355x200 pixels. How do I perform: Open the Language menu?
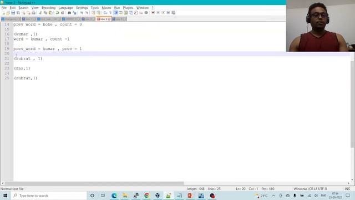(x=65, y=8)
